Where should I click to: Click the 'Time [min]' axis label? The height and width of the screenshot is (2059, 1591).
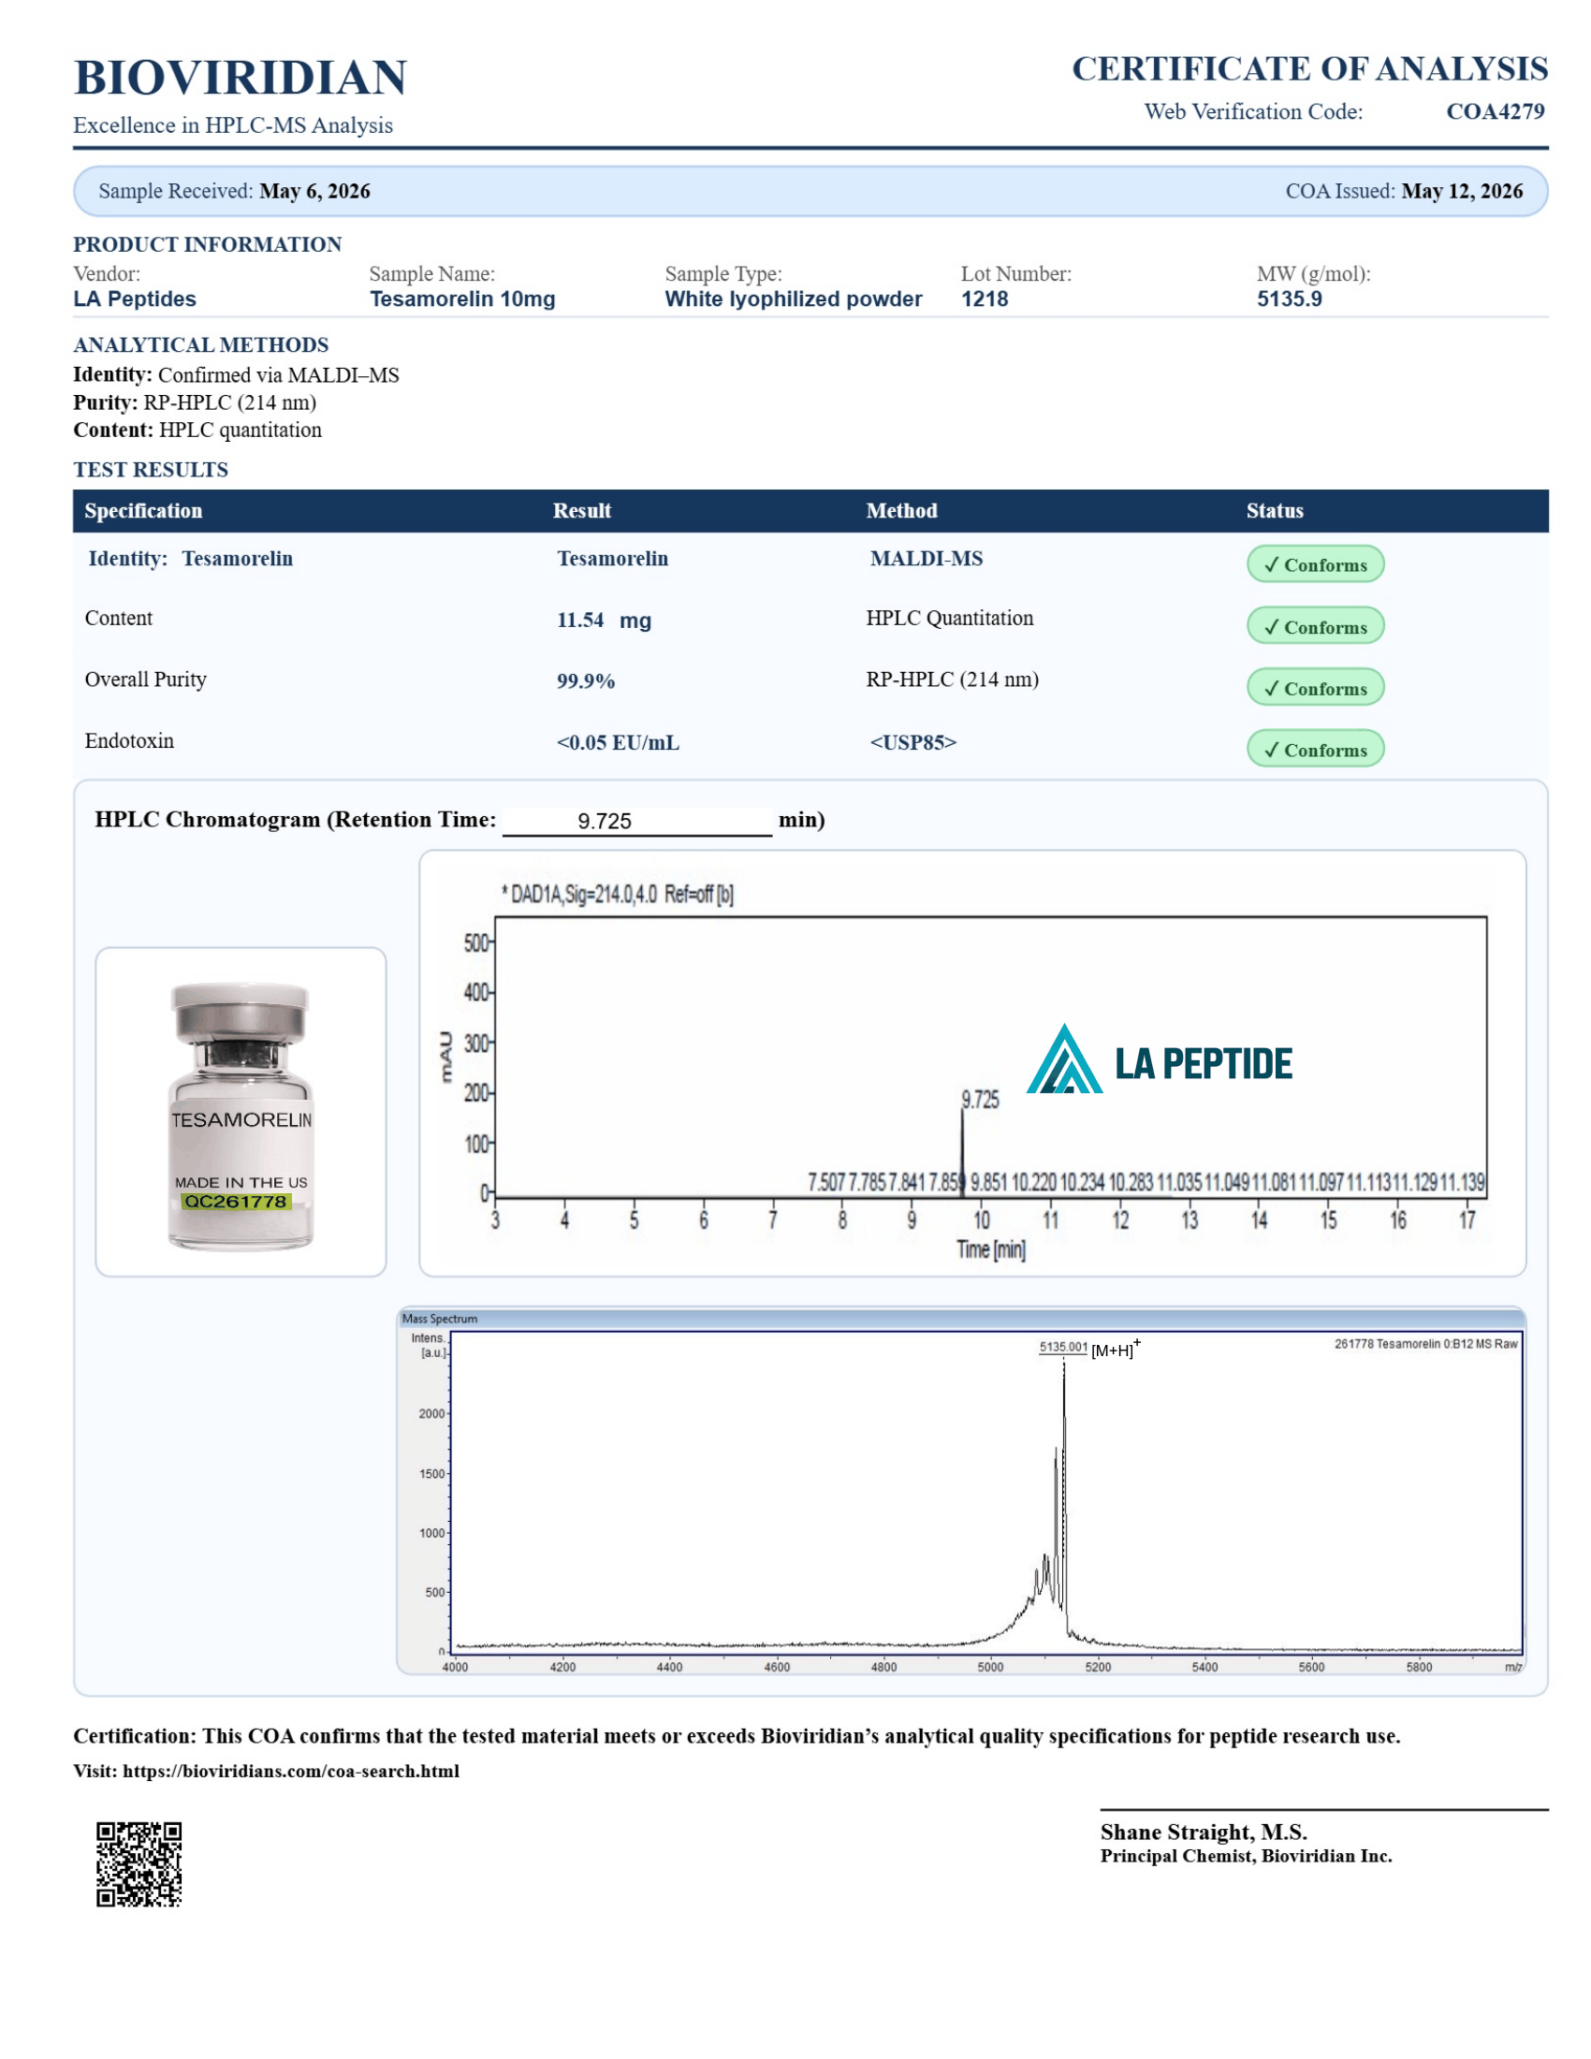point(990,1249)
